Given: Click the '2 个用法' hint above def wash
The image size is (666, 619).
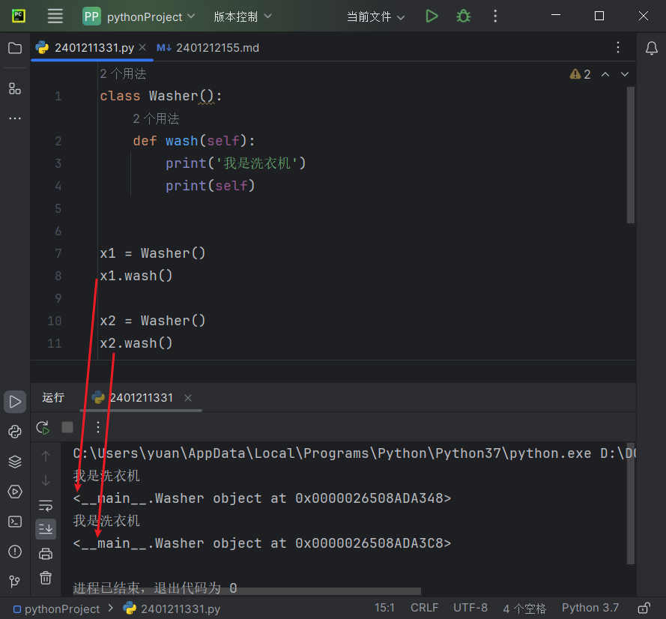Looking at the screenshot, I should [156, 118].
